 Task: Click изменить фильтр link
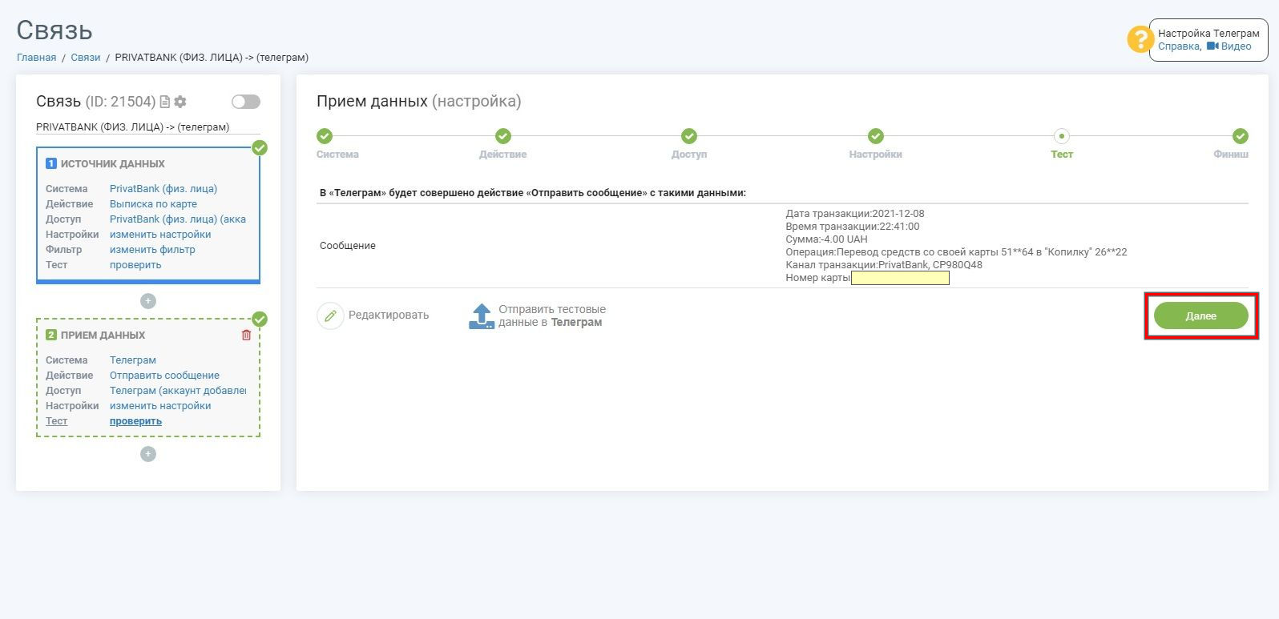[x=152, y=250]
